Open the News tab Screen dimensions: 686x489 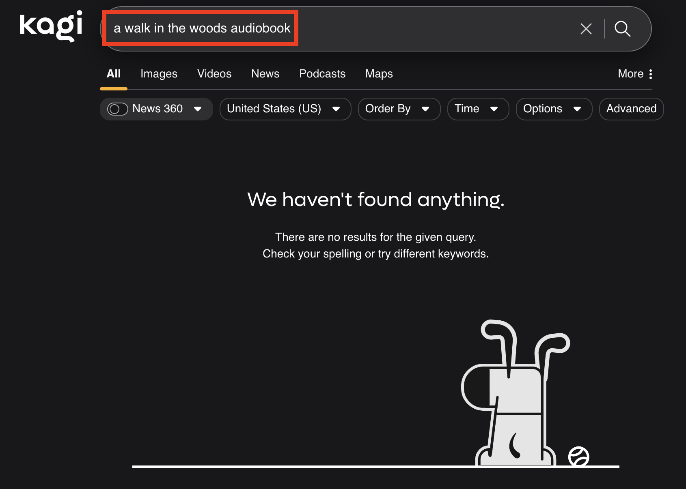[265, 74]
